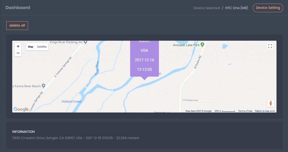Click the Kings River label on the map

97,68
